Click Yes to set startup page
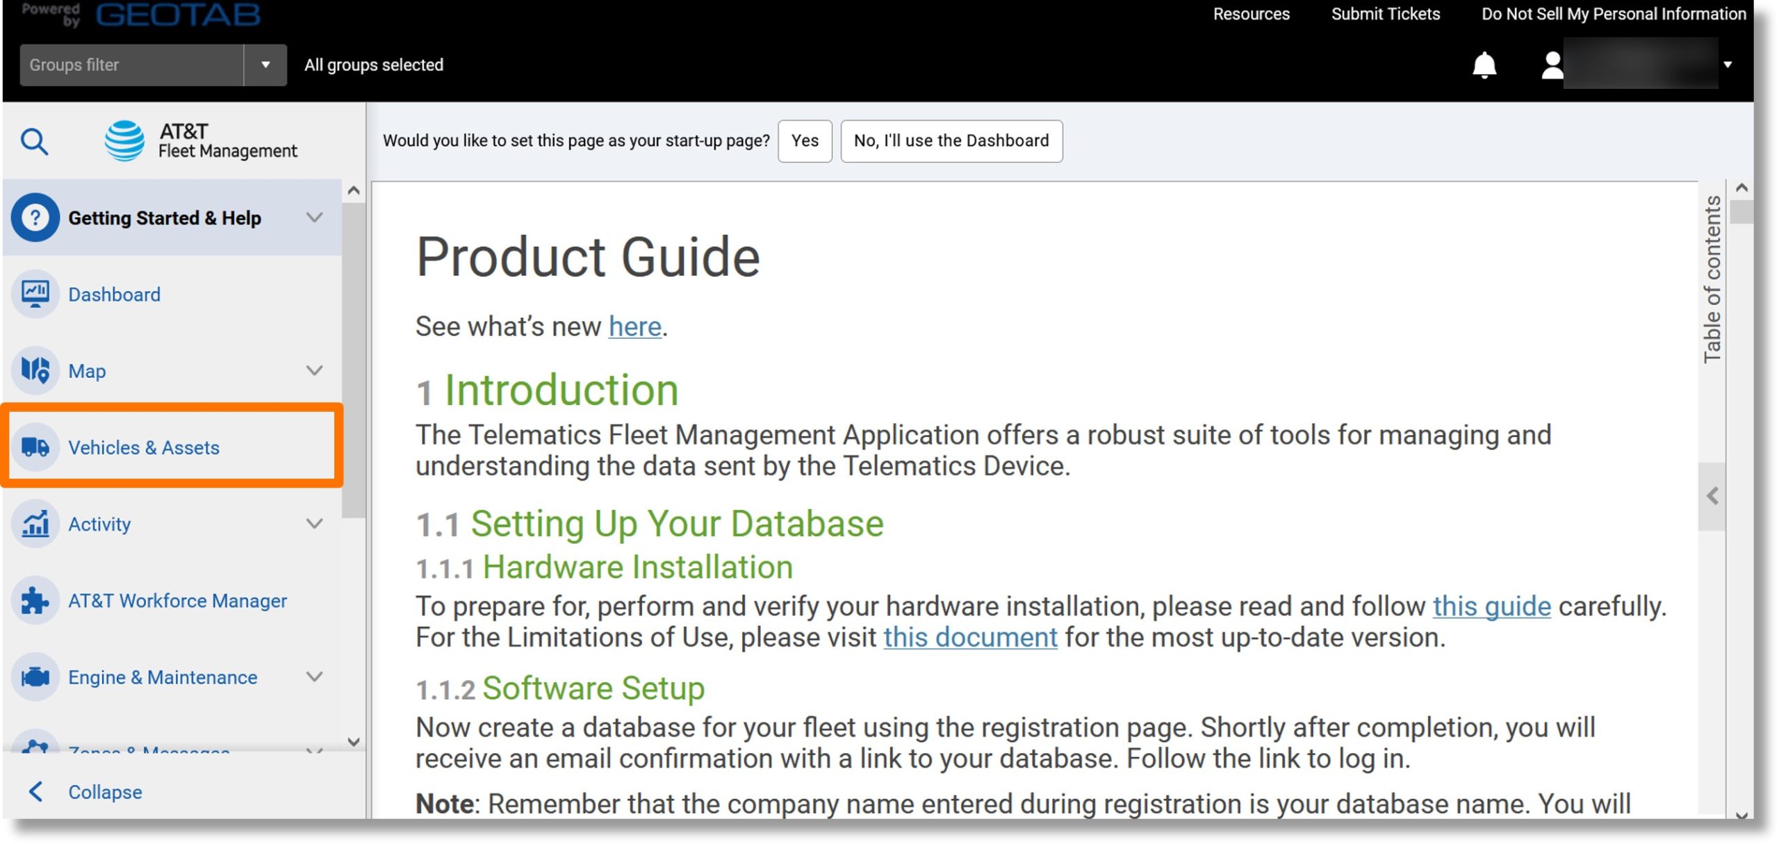This screenshot has width=1779, height=844. point(805,140)
